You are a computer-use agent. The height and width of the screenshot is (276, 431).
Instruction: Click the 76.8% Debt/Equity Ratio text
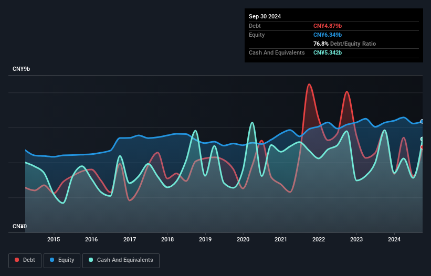344,44
